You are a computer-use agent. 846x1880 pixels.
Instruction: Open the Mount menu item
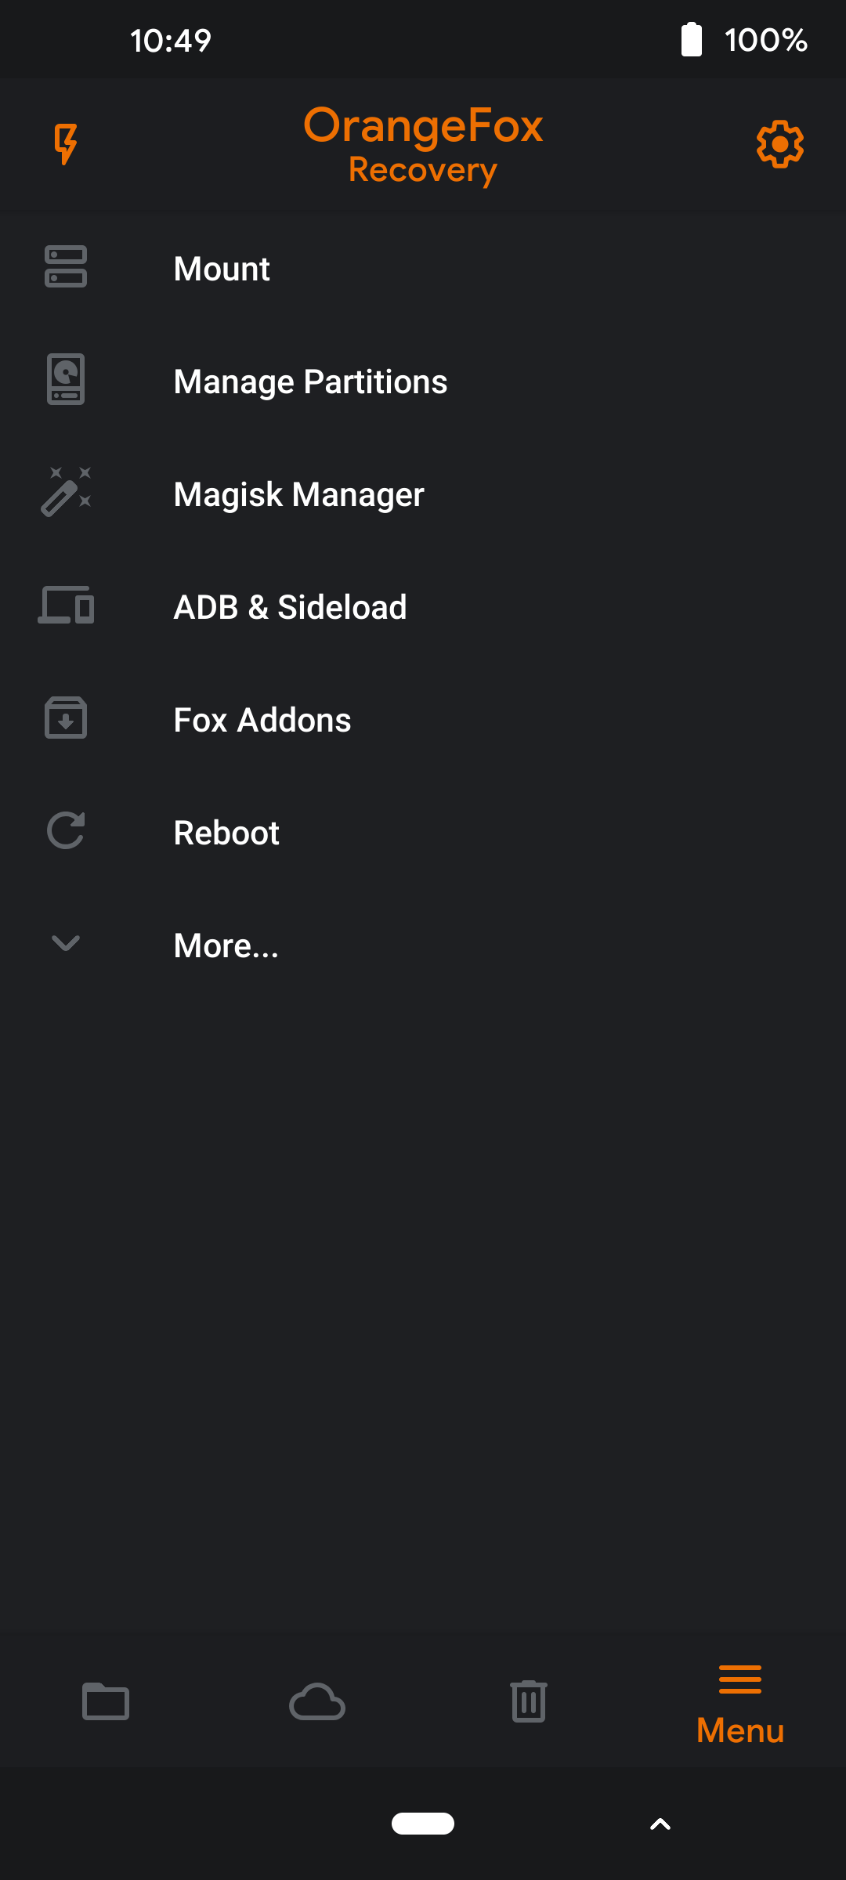222,269
